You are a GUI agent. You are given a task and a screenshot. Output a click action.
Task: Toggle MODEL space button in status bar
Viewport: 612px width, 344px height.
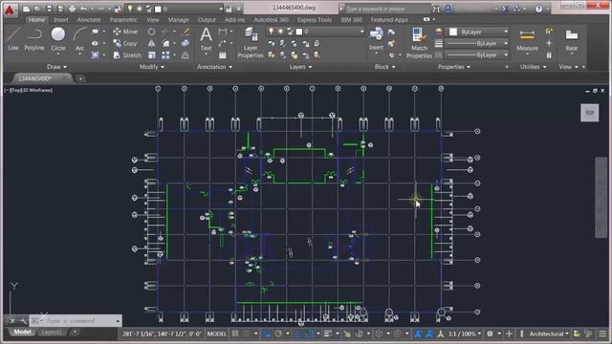[217, 333]
